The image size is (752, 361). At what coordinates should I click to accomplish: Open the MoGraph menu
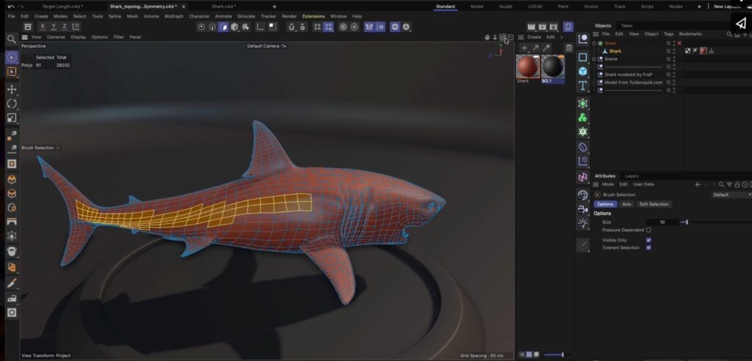(x=174, y=16)
